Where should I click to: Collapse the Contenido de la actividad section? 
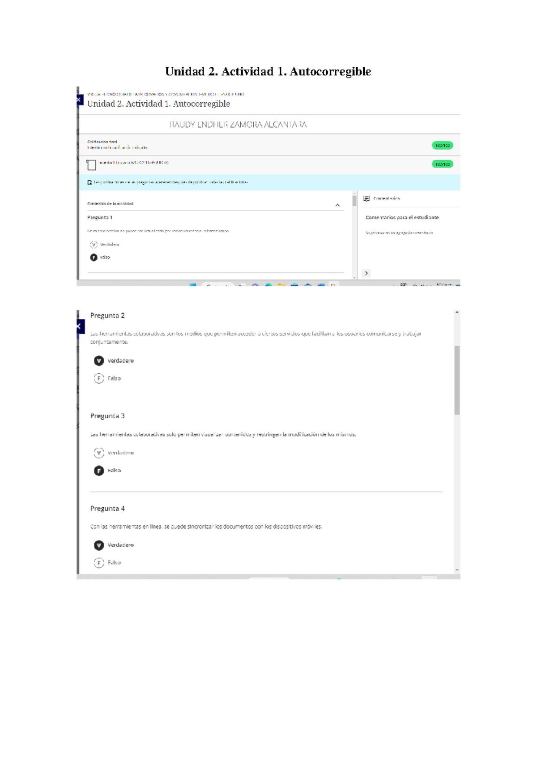[337, 205]
